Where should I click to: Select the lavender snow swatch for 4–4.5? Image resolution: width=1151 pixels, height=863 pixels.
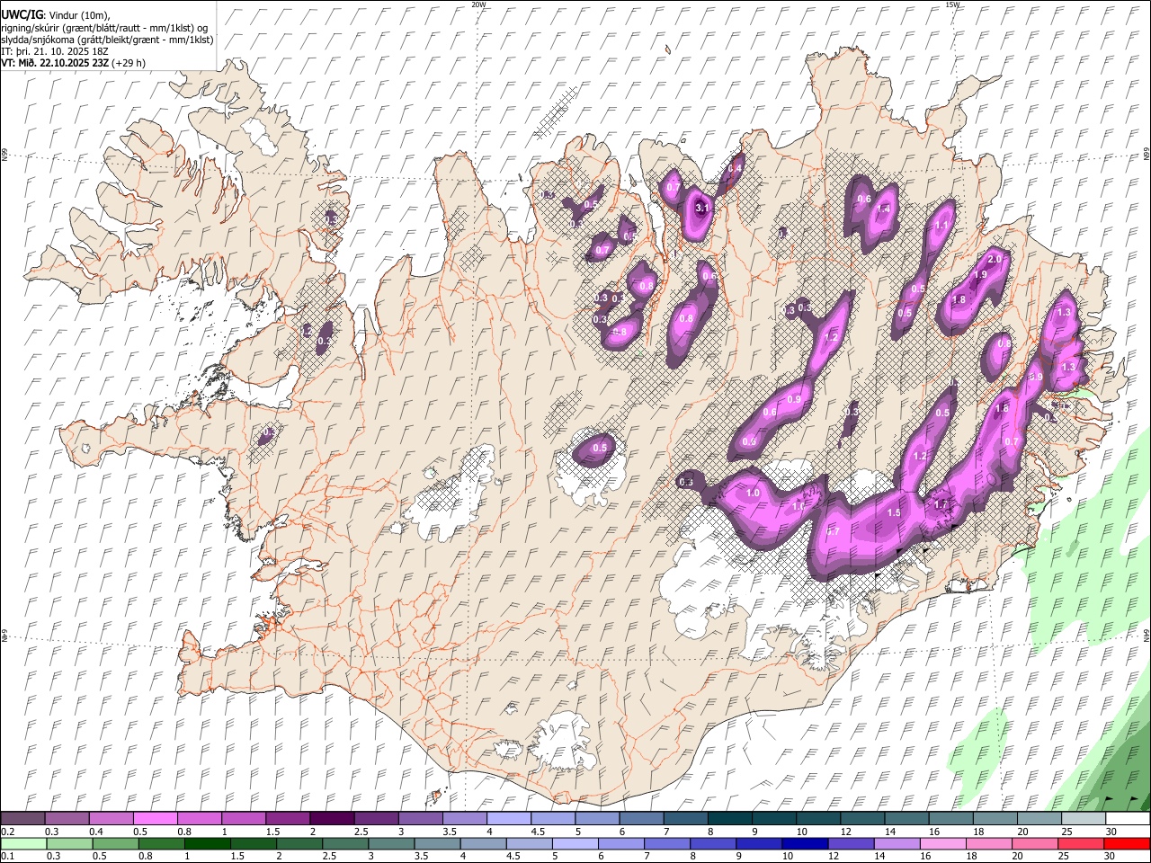coord(509,818)
